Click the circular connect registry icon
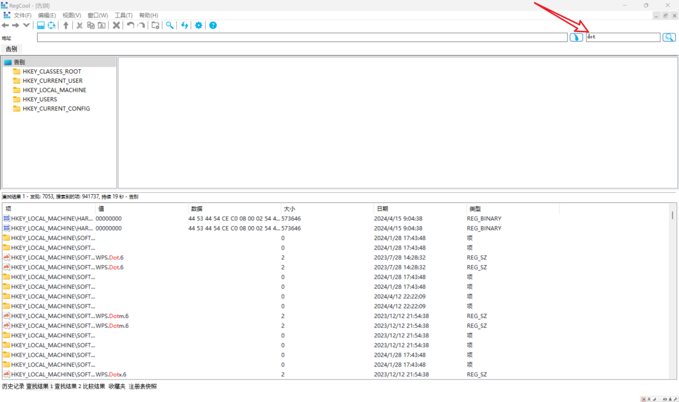 [x=52, y=26]
